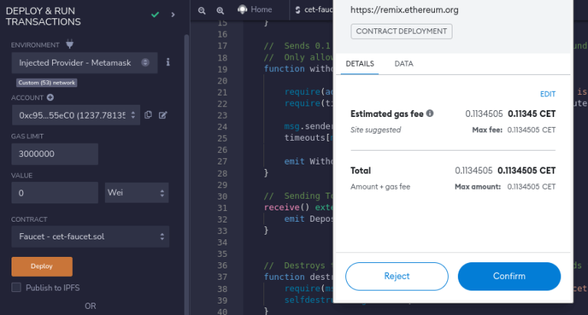Confirm the MetaMask transaction
588x315 pixels.
coord(508,276)
